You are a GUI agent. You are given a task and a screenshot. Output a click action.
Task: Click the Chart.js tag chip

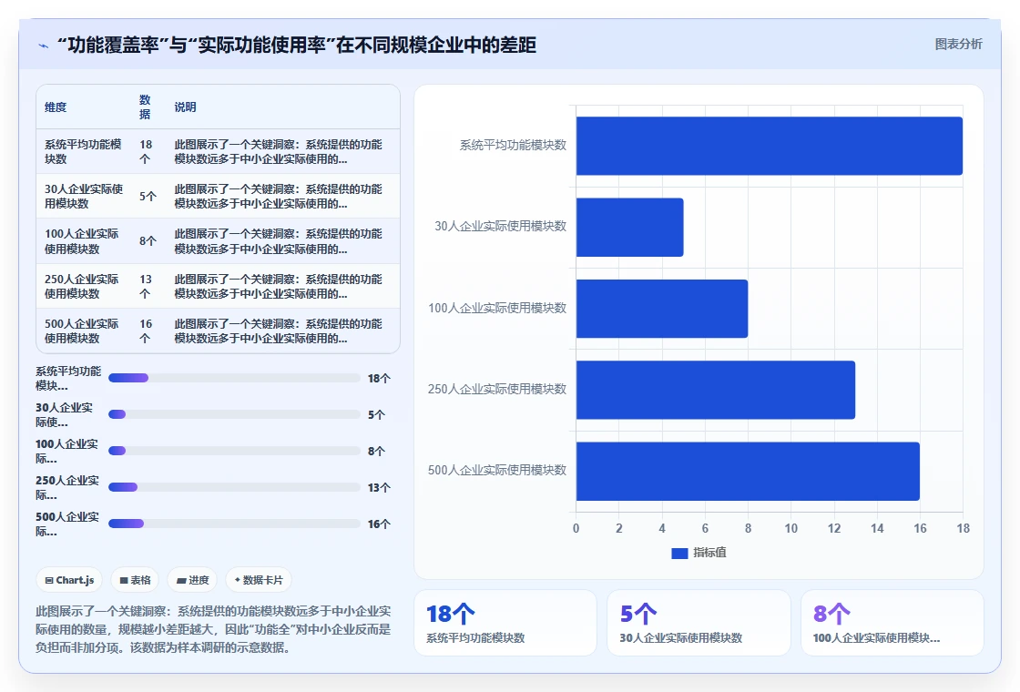[69, 580]
